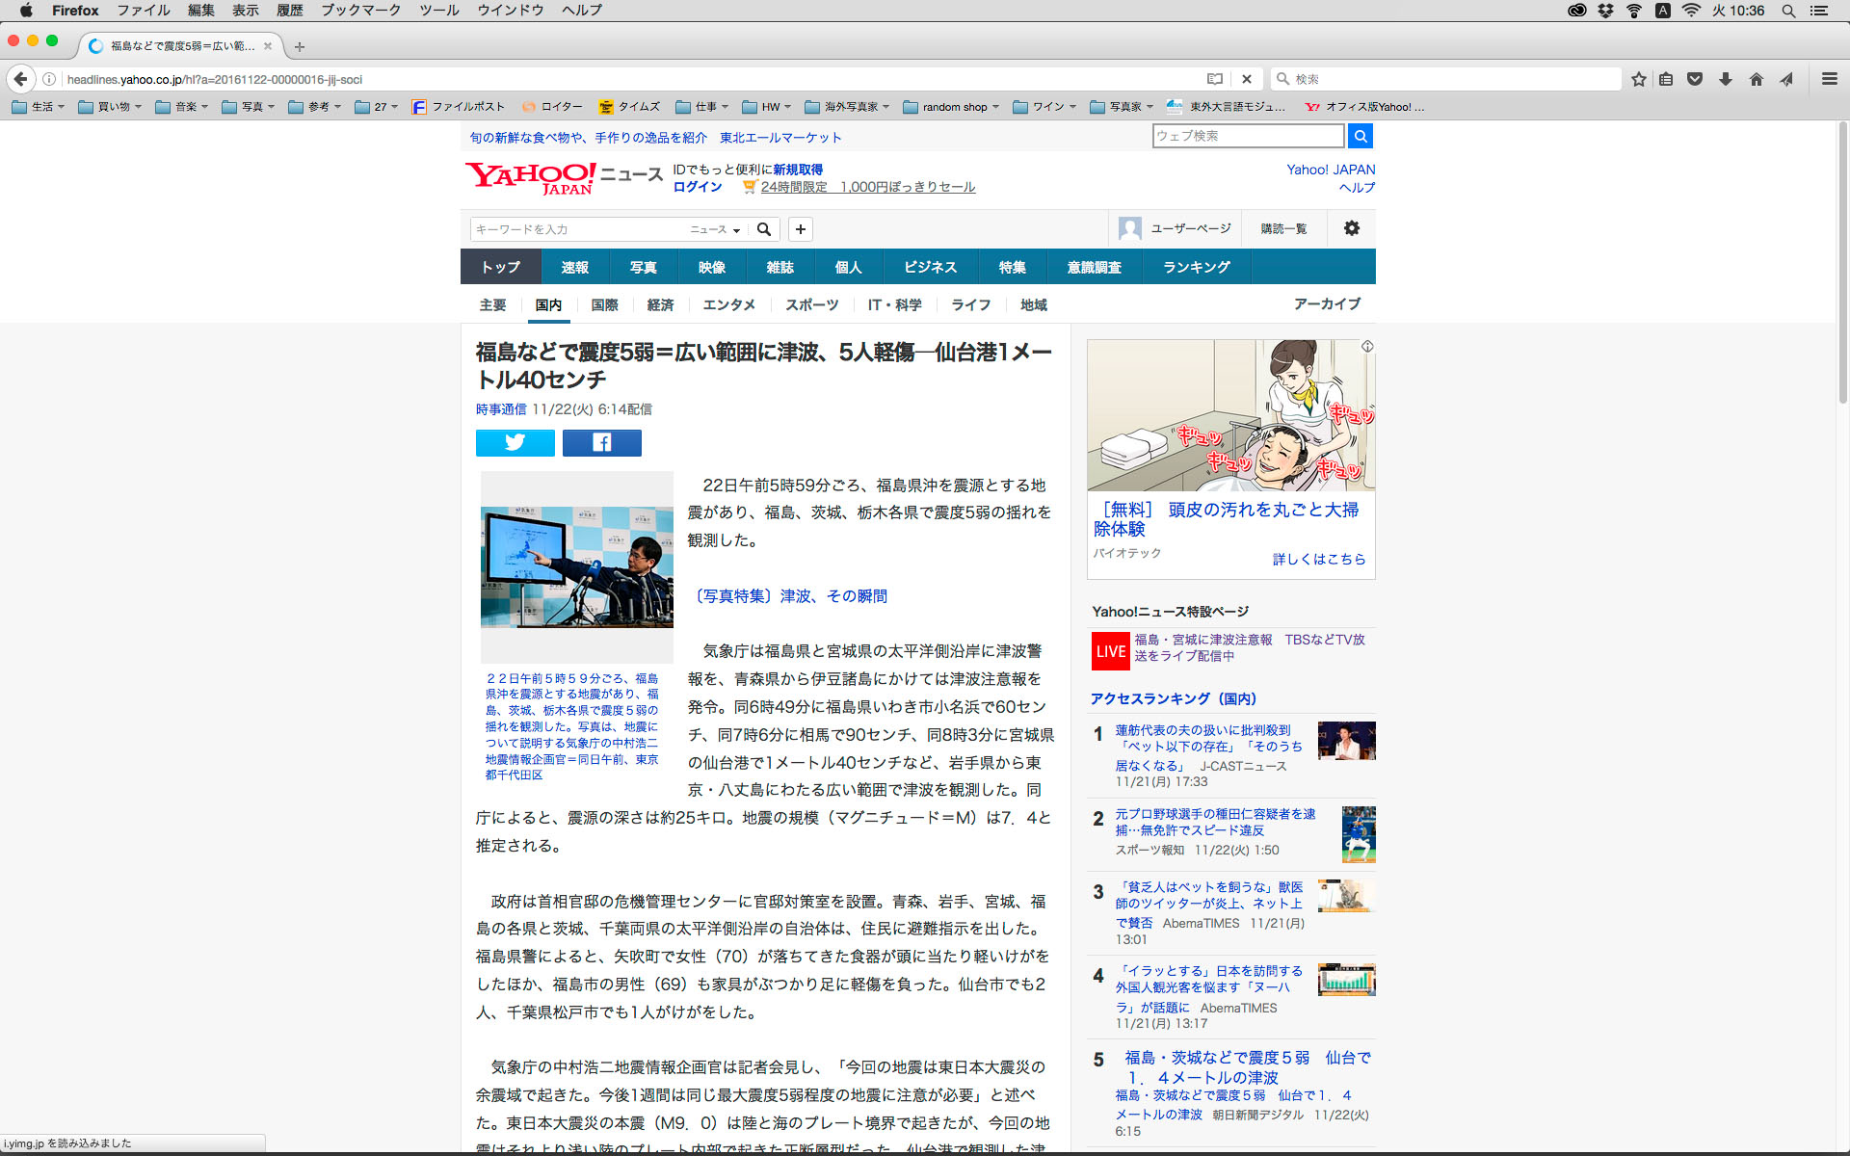Switch to the ランキング tab
1850x1156 pixels.
click(x=1196, y=267)
